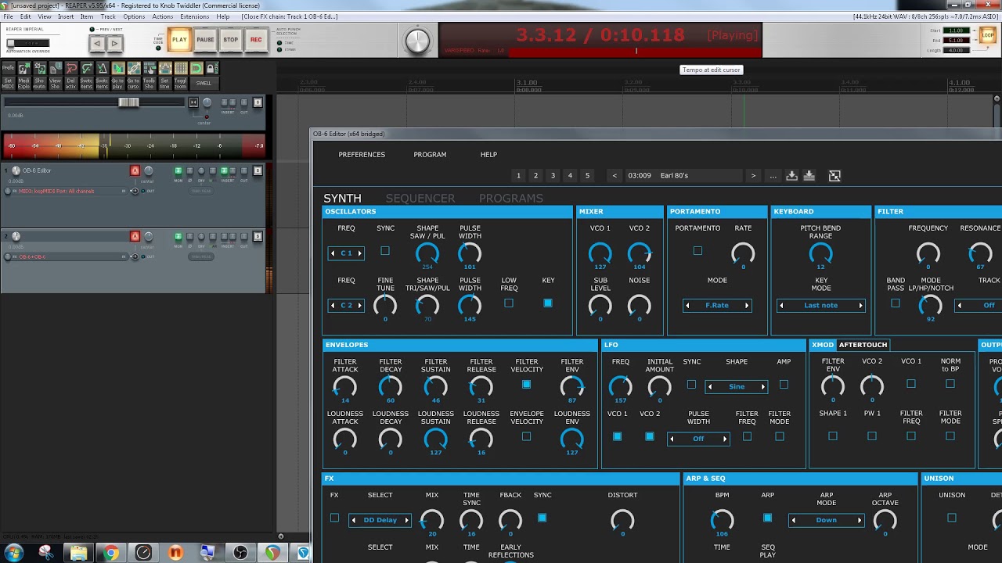Open the file explorer folder in the taskbar

click(79, 553)
